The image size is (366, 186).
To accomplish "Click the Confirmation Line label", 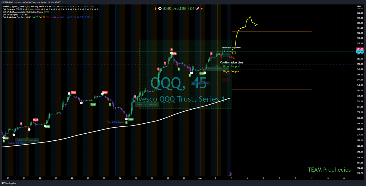I will (231, 62).
